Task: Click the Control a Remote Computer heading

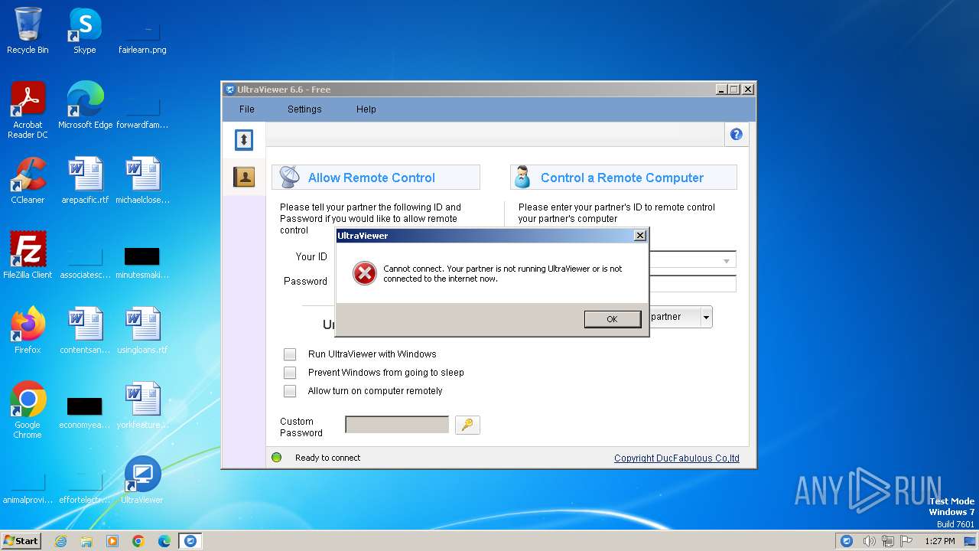Action: click(622, 178)
